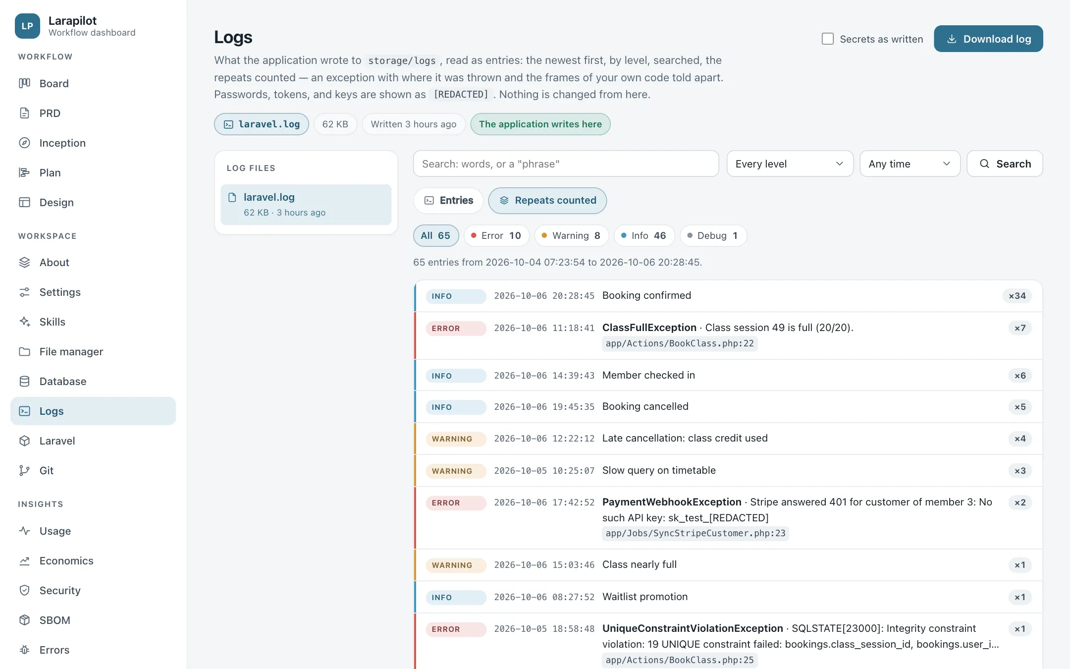
Task: Open the Every level dropdown
Action: point(790,164)
